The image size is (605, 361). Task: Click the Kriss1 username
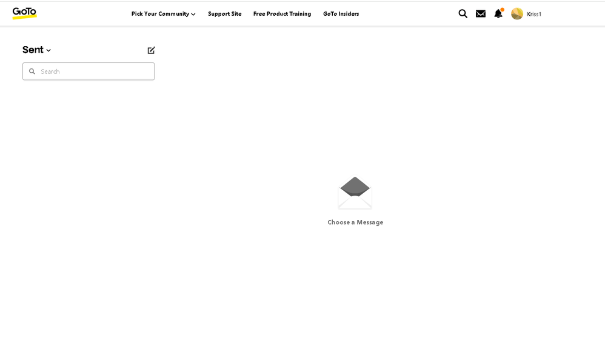(x=533, y=14)
